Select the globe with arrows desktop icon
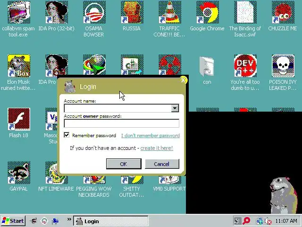This screenshot has width=302, height=227. [94, 65]
